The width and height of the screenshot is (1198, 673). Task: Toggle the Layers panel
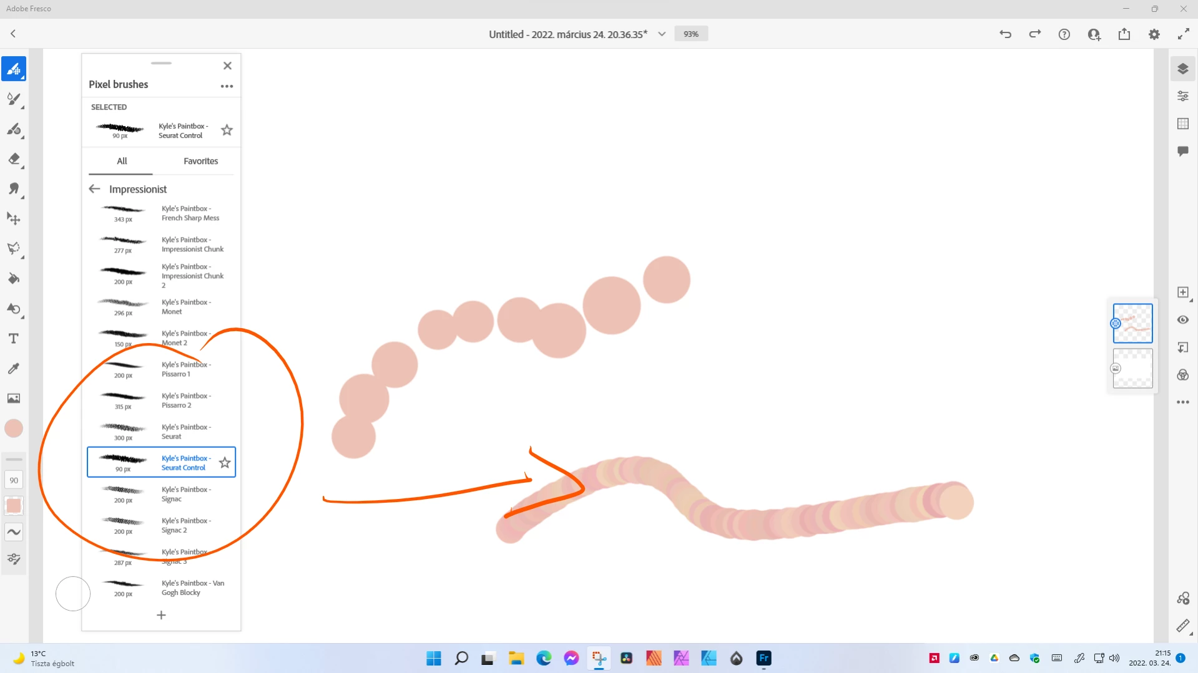(1183, 69)
